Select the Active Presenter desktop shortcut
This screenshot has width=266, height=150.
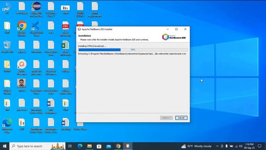[x=22, y=67]
